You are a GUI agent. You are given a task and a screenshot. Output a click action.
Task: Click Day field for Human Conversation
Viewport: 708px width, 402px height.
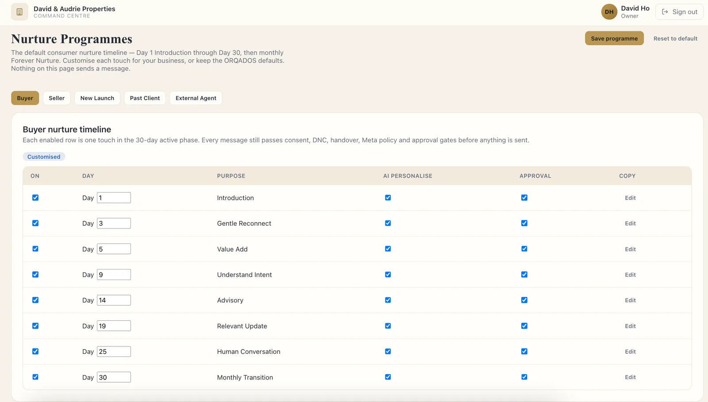click(114, 351)
